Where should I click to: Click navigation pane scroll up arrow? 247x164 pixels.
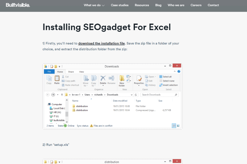point(67,100)
